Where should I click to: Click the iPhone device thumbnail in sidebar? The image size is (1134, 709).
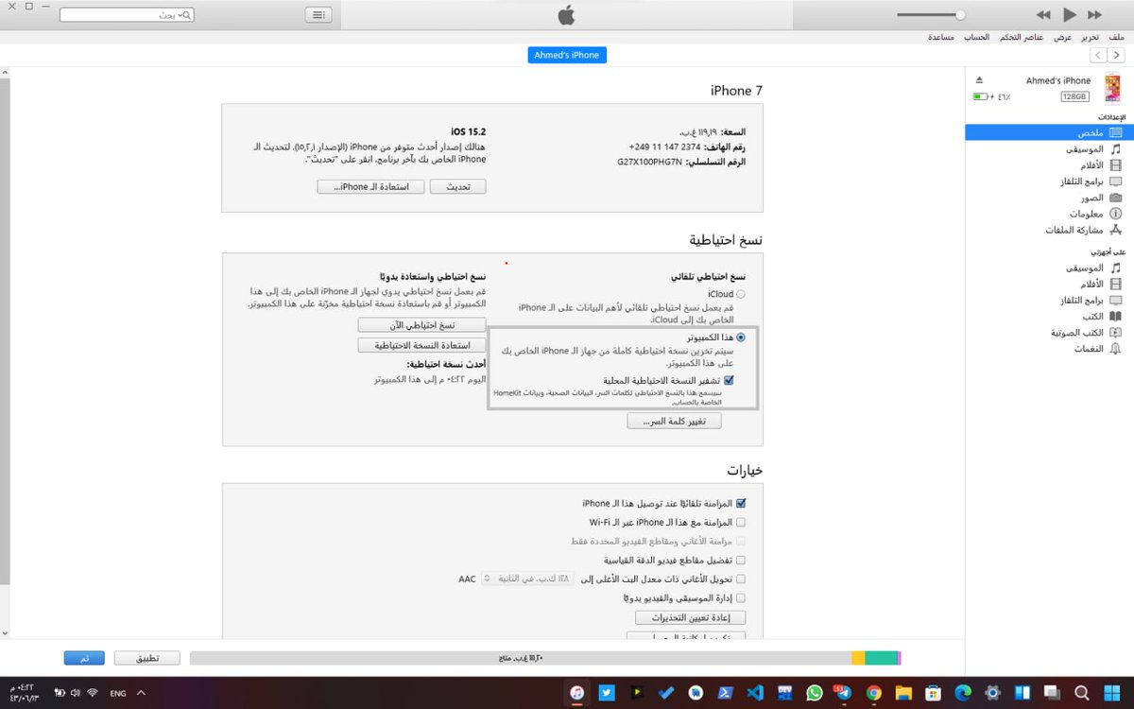(x=1112, y=88)
